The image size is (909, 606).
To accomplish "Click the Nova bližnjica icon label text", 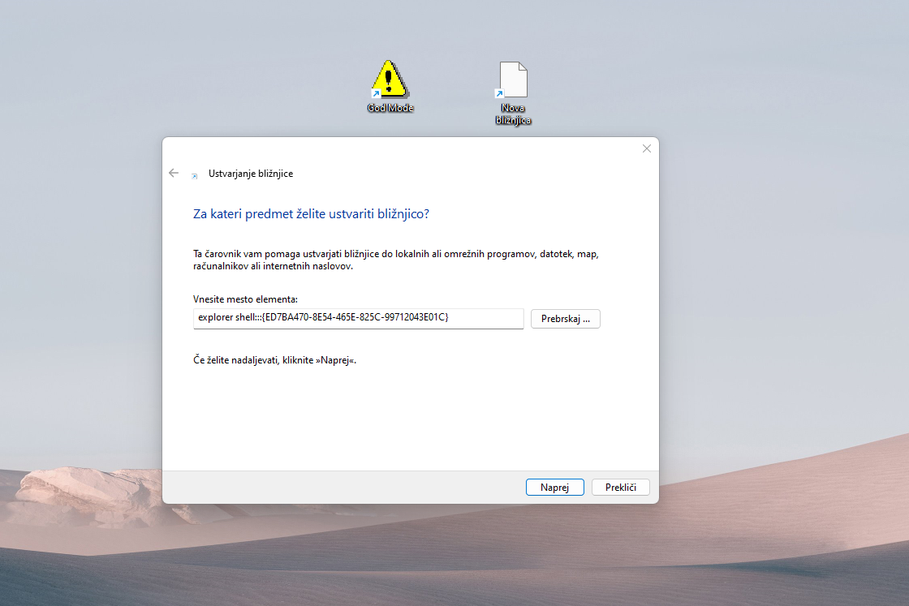I will click(513, 114).
